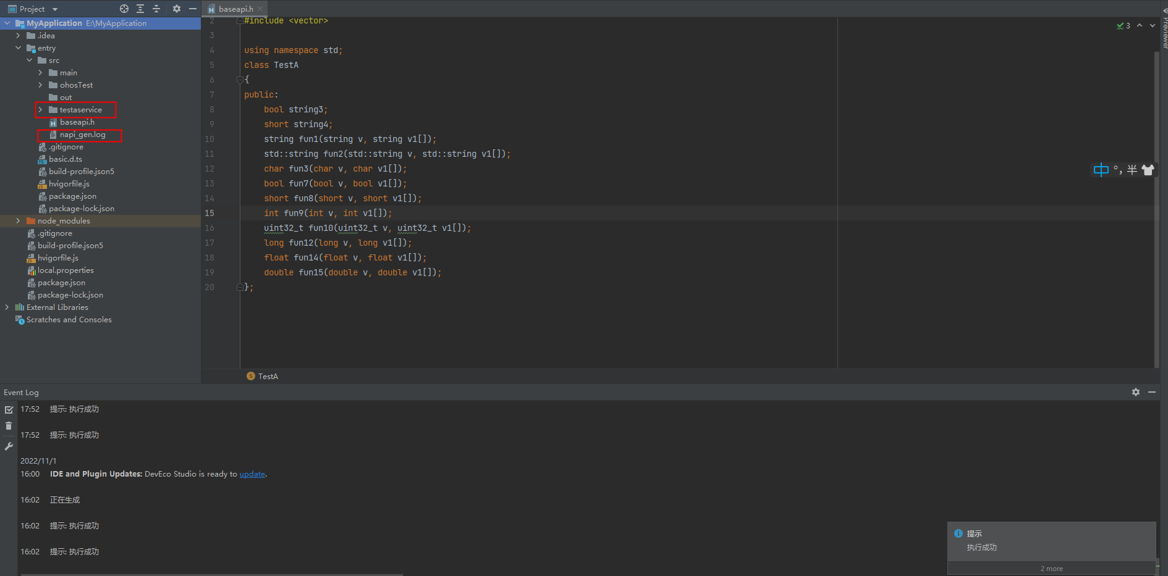Toggle Chinese input mode in IME bar
The image size is (1168, 576).
pyautogui.click(x=1101, y=170)
